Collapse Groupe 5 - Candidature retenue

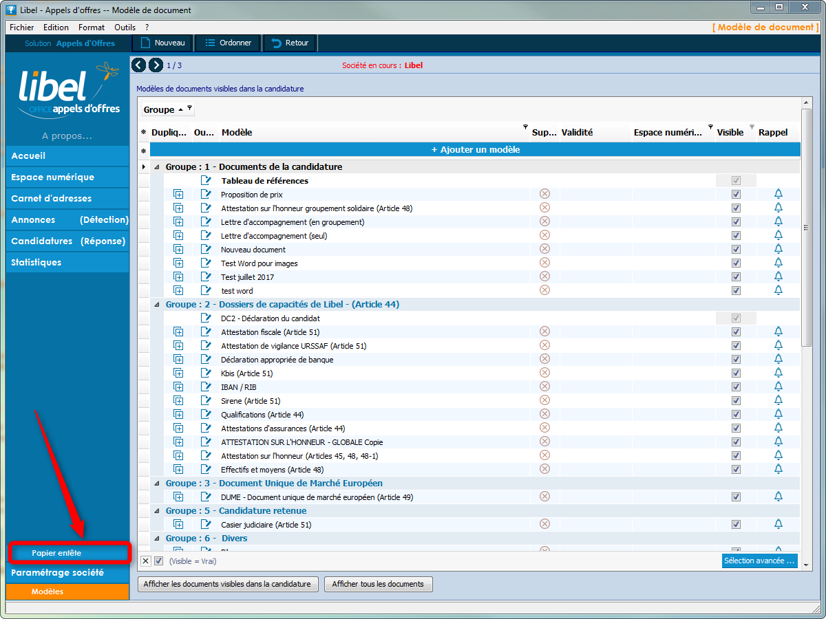tap(157, 511)
